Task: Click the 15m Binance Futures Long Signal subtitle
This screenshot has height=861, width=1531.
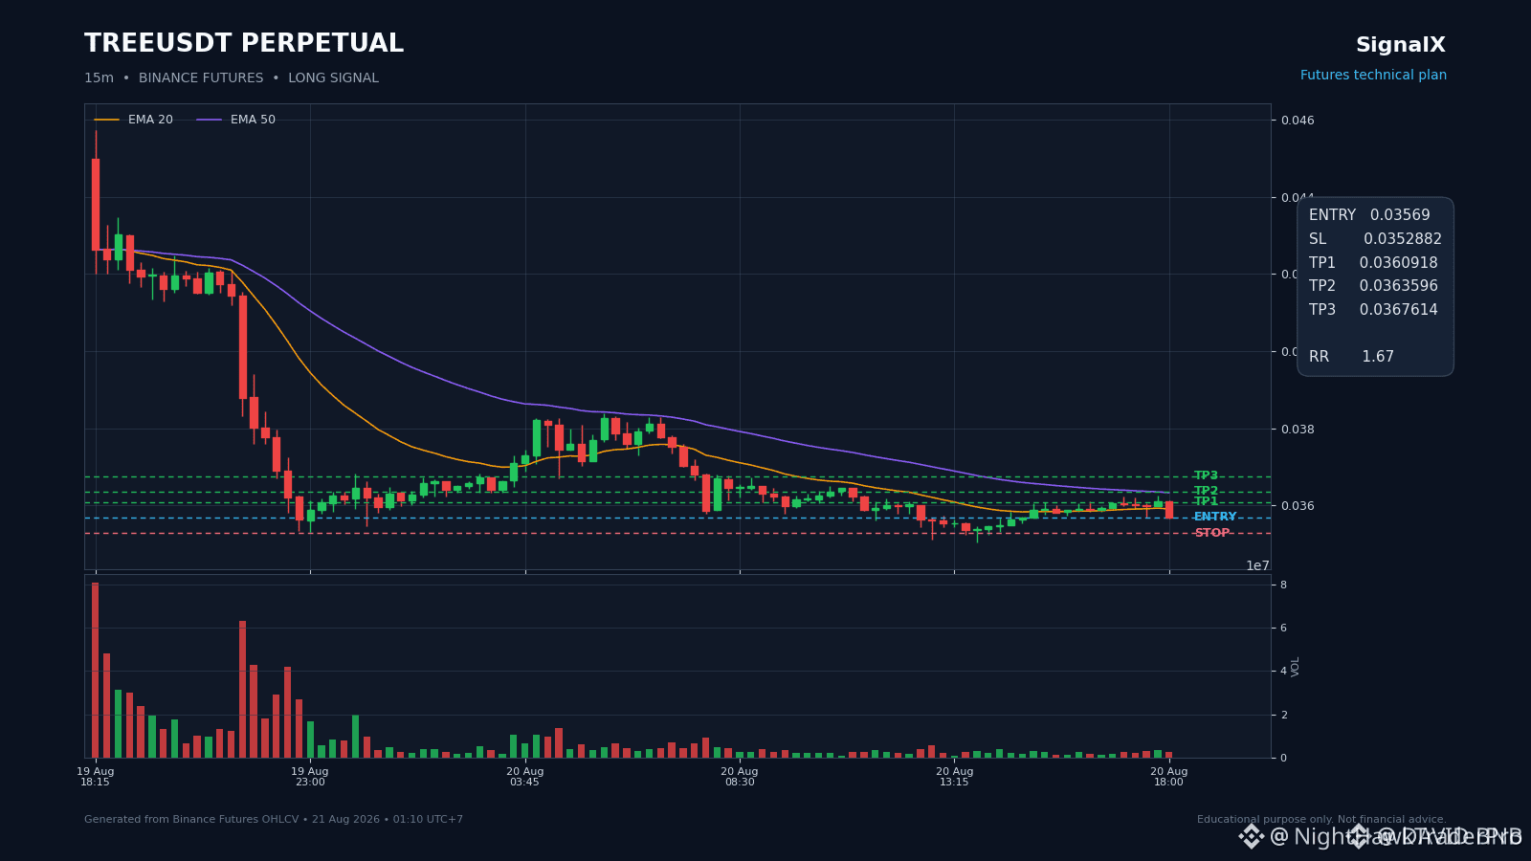Action: tap(232, 78)
